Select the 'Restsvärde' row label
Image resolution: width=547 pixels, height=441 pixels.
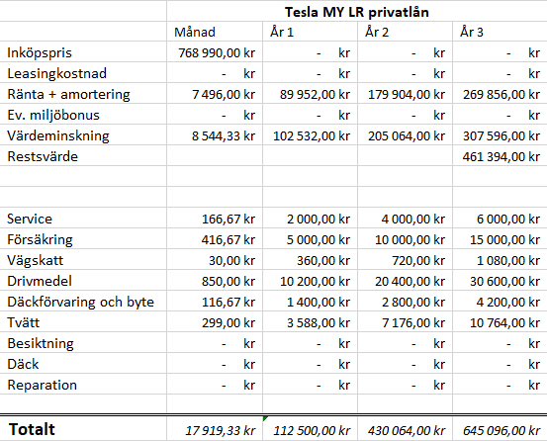83,156
